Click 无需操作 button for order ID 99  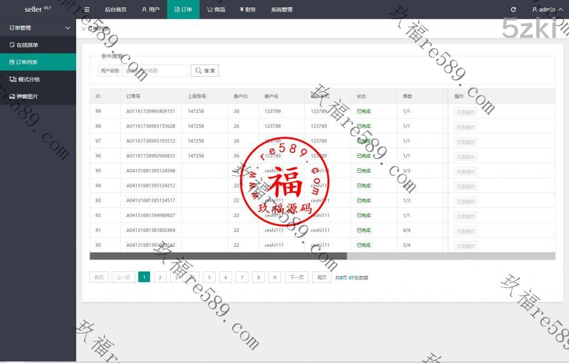466,112
